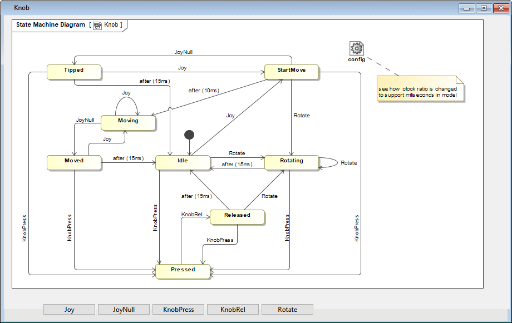512x323 pixels.
Task: Click the Moving state
Action: pos(128,121)
